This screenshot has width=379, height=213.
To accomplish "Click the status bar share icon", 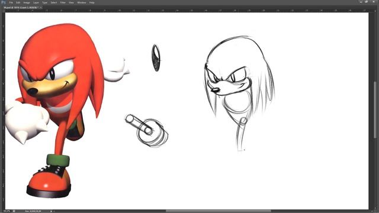I will (x=14, y=211).
